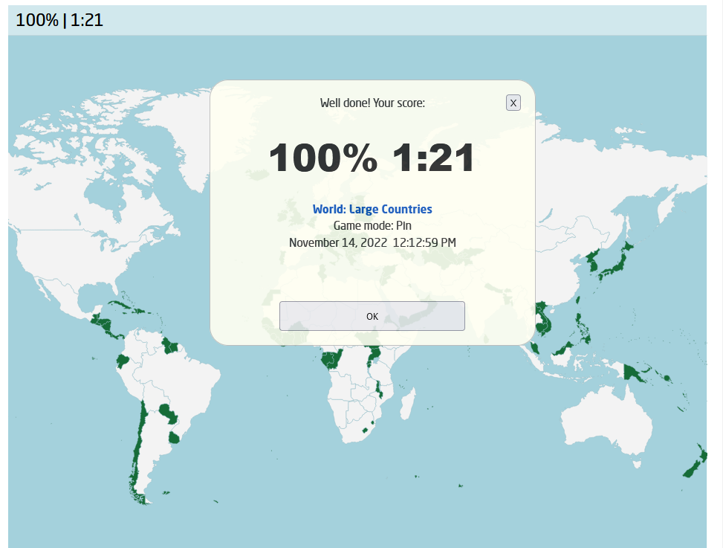Click the 100% | 1:21 status bar text
The height and width of the screenshot is (548, 723).
pos(59,20)
